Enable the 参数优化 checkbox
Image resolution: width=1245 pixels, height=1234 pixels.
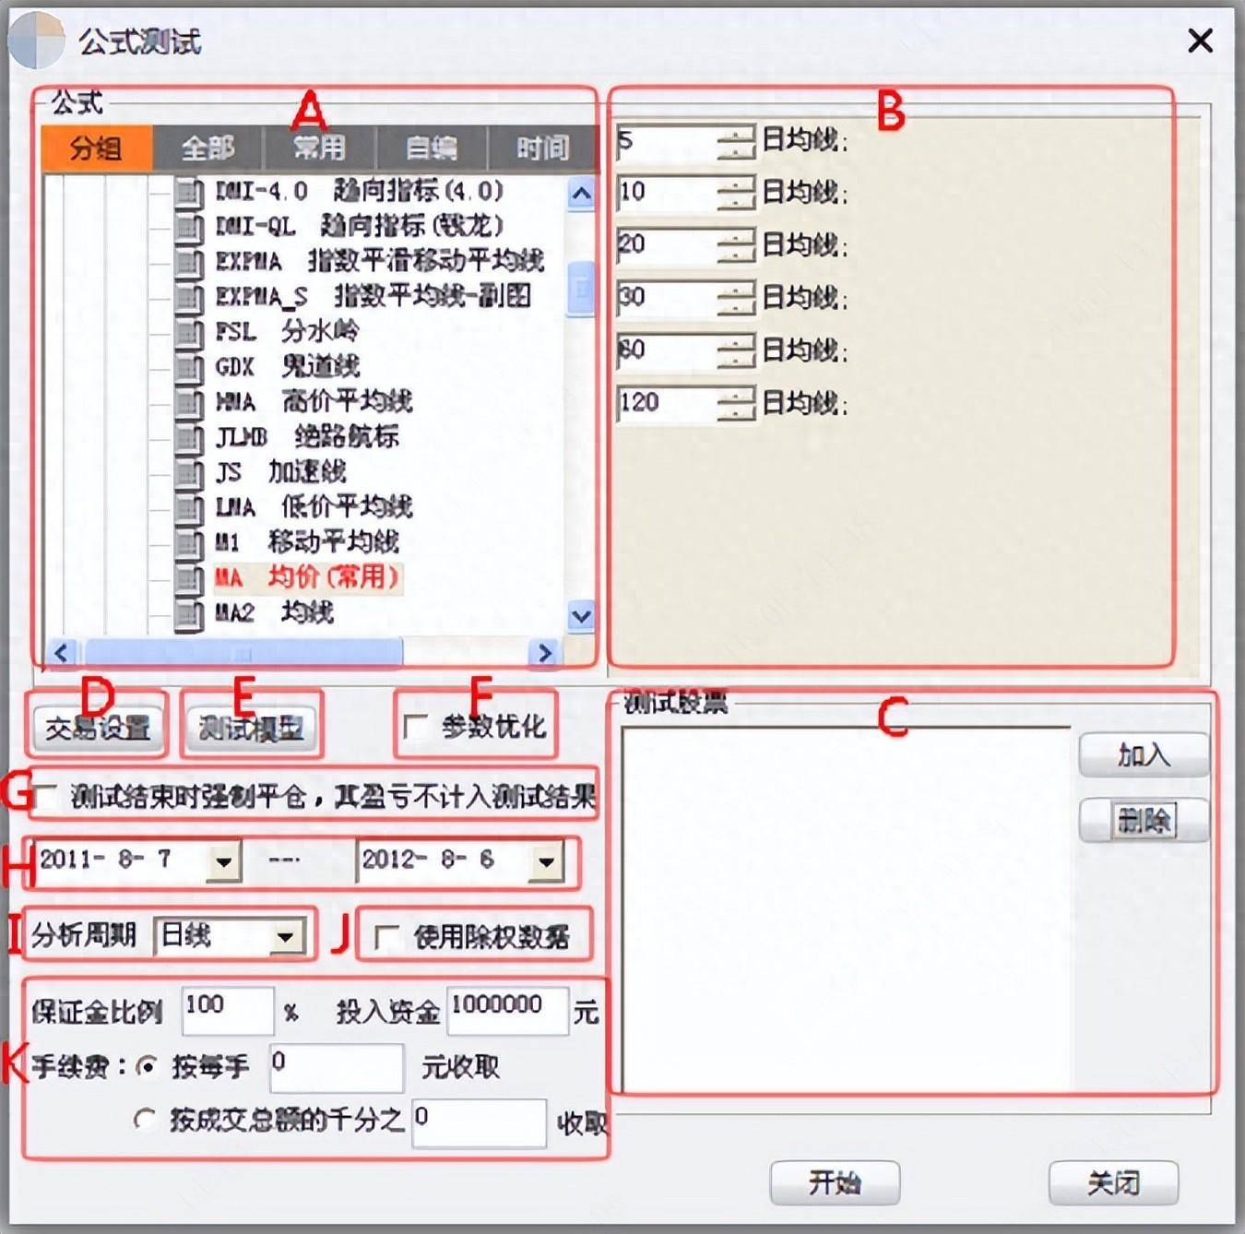415,727
